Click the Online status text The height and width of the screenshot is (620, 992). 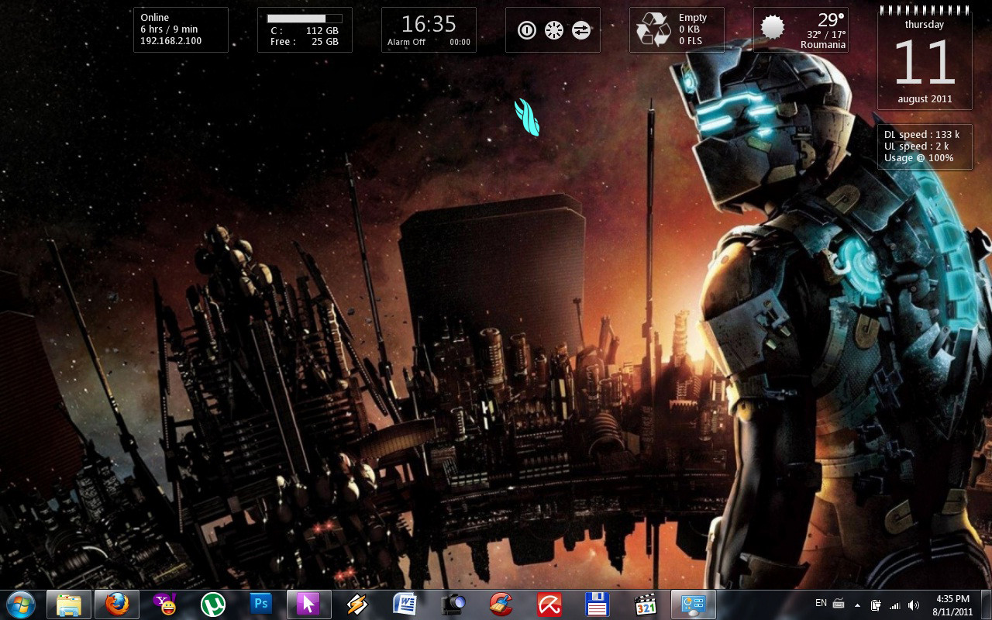pos(154,17)
